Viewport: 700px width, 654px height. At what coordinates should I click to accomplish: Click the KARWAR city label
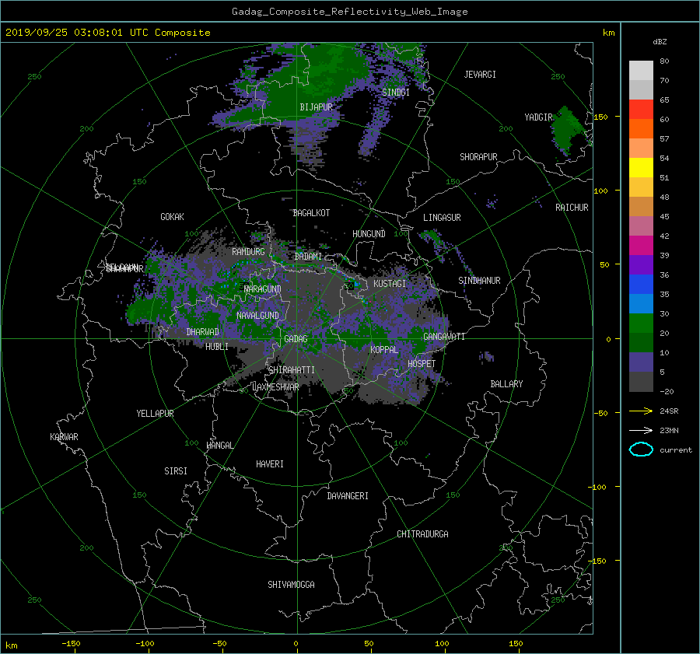(x=64, y=437)
